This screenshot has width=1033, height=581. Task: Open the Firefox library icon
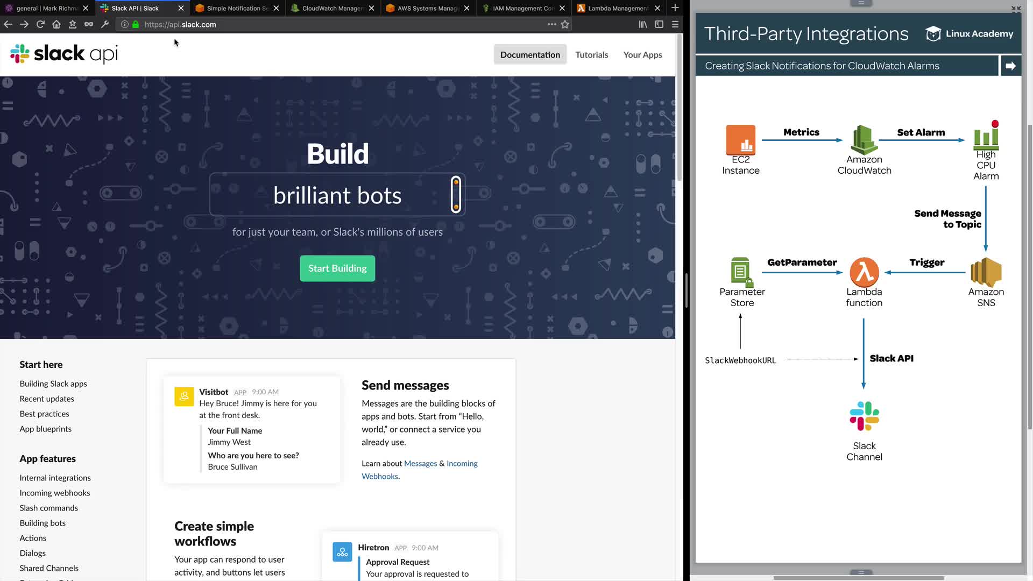pyautogui.click(x=643, y=24)
